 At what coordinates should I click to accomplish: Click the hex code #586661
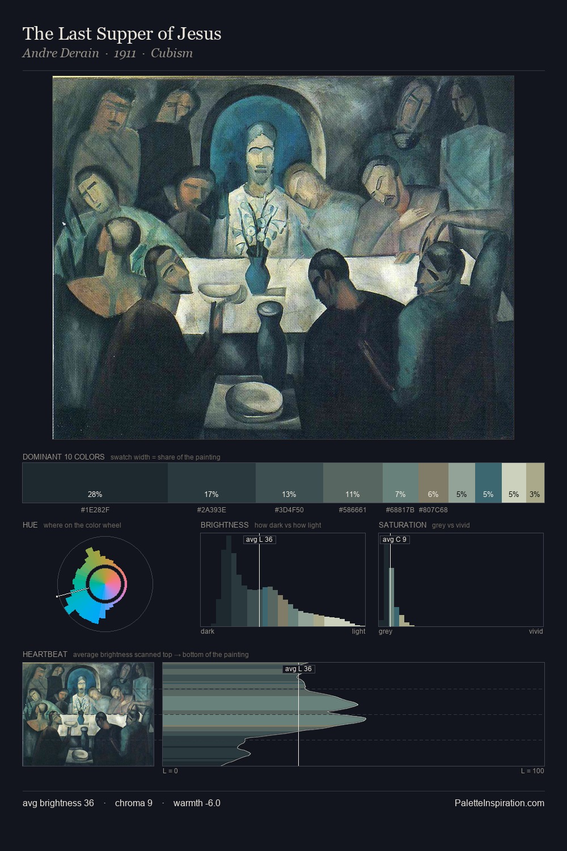click(353, 510)
